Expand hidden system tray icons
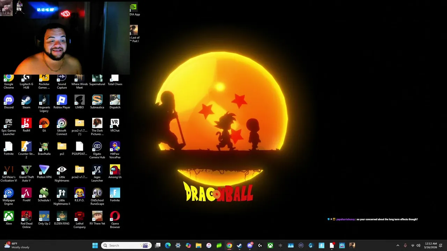This screenshot has width=447, height=251. pyautogui.click(x=398, y=245)
